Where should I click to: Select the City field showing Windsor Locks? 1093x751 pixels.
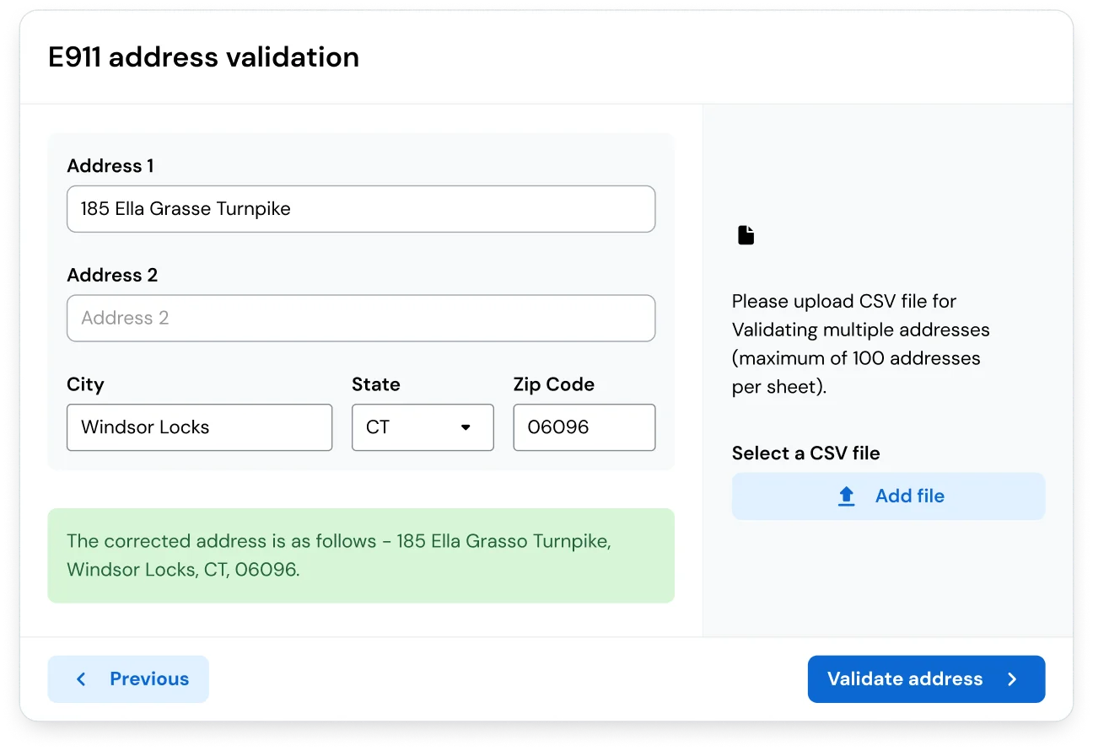tap(199, 427)
